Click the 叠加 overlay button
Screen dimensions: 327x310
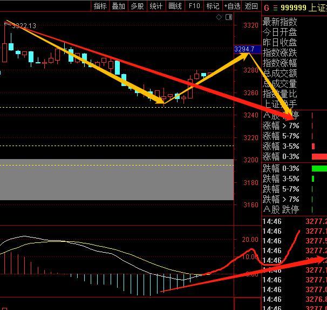119,6
